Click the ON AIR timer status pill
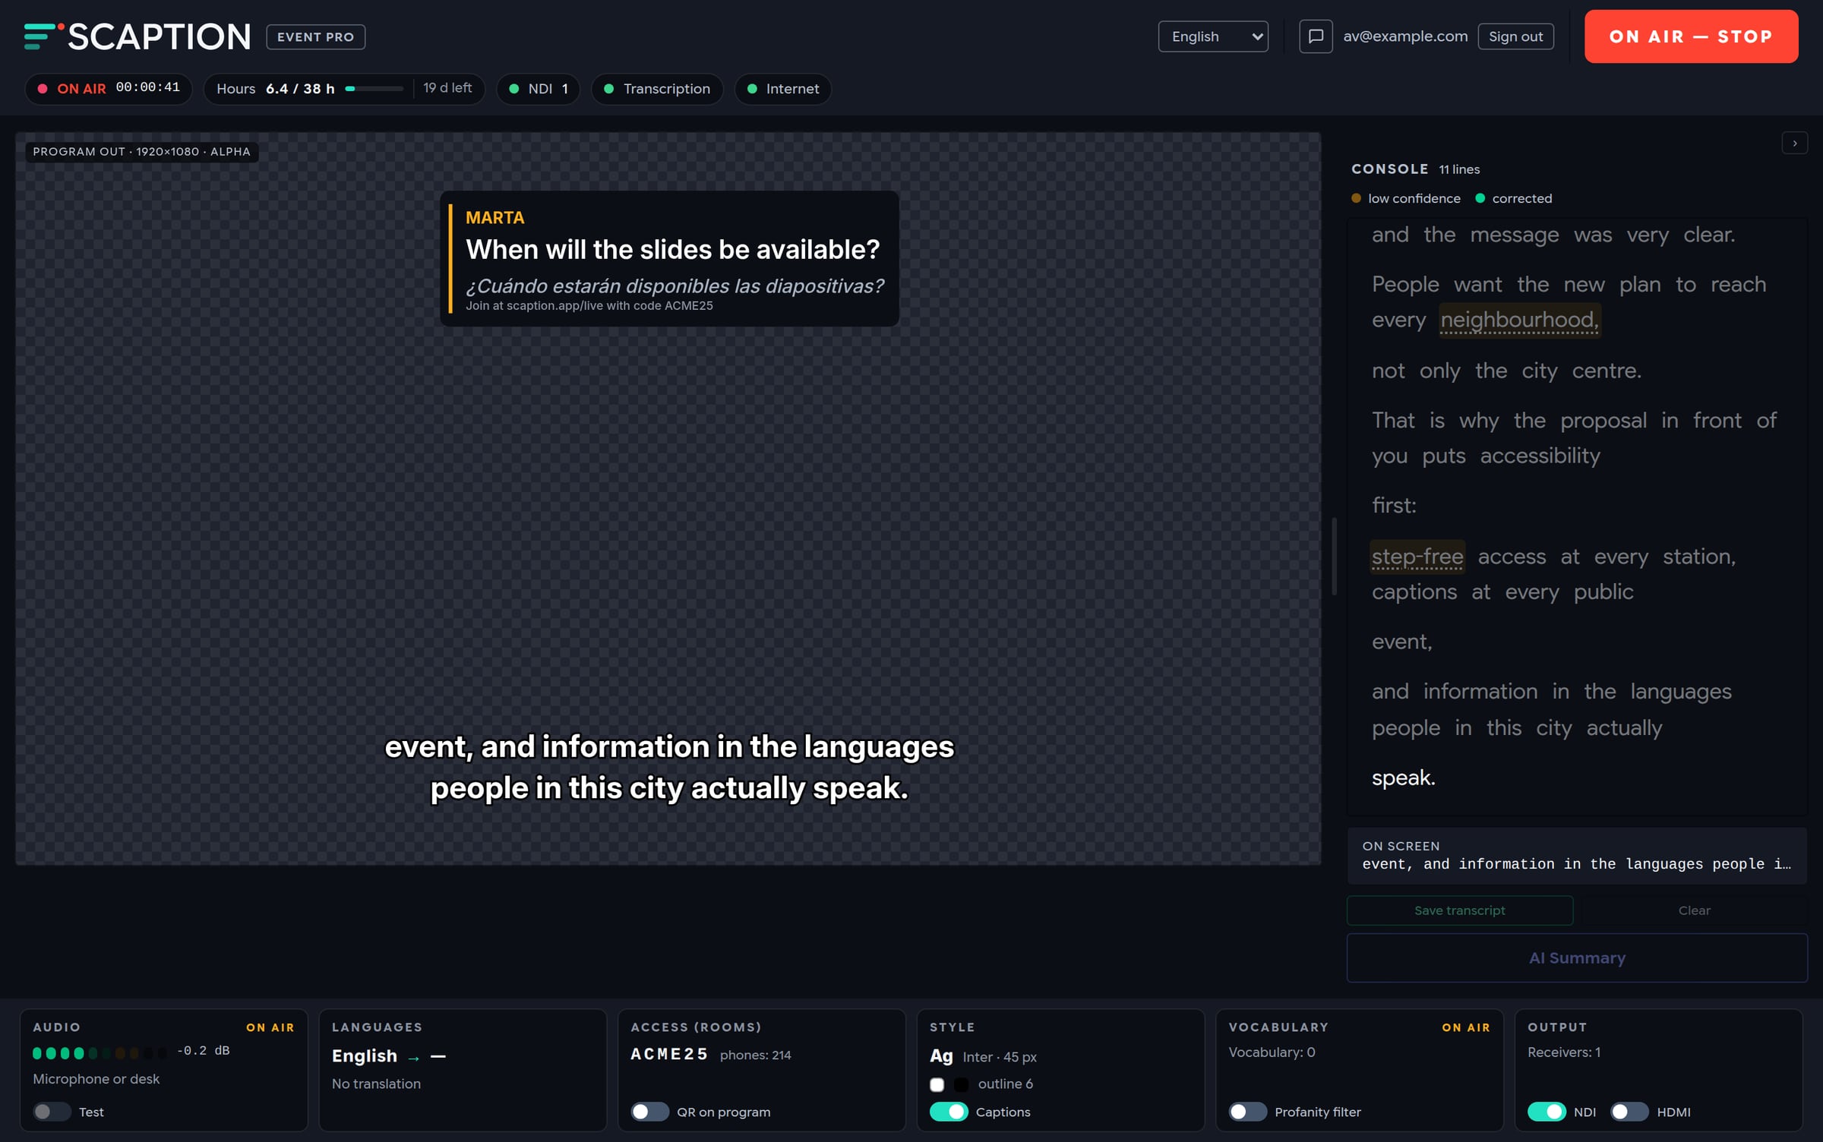This screenshot has height=1142, width=1823. tap(109, 88)
